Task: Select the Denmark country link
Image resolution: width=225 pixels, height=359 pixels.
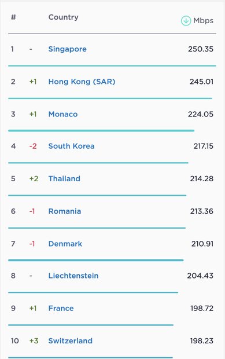Action: 65,244
